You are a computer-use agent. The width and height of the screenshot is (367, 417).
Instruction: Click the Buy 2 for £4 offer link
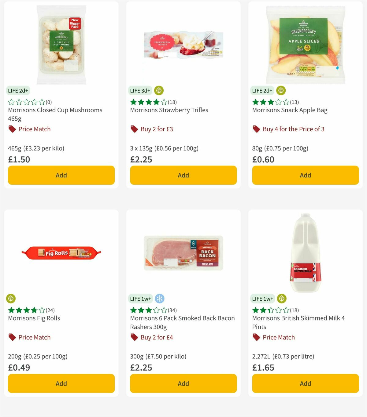tap(156, 337)
